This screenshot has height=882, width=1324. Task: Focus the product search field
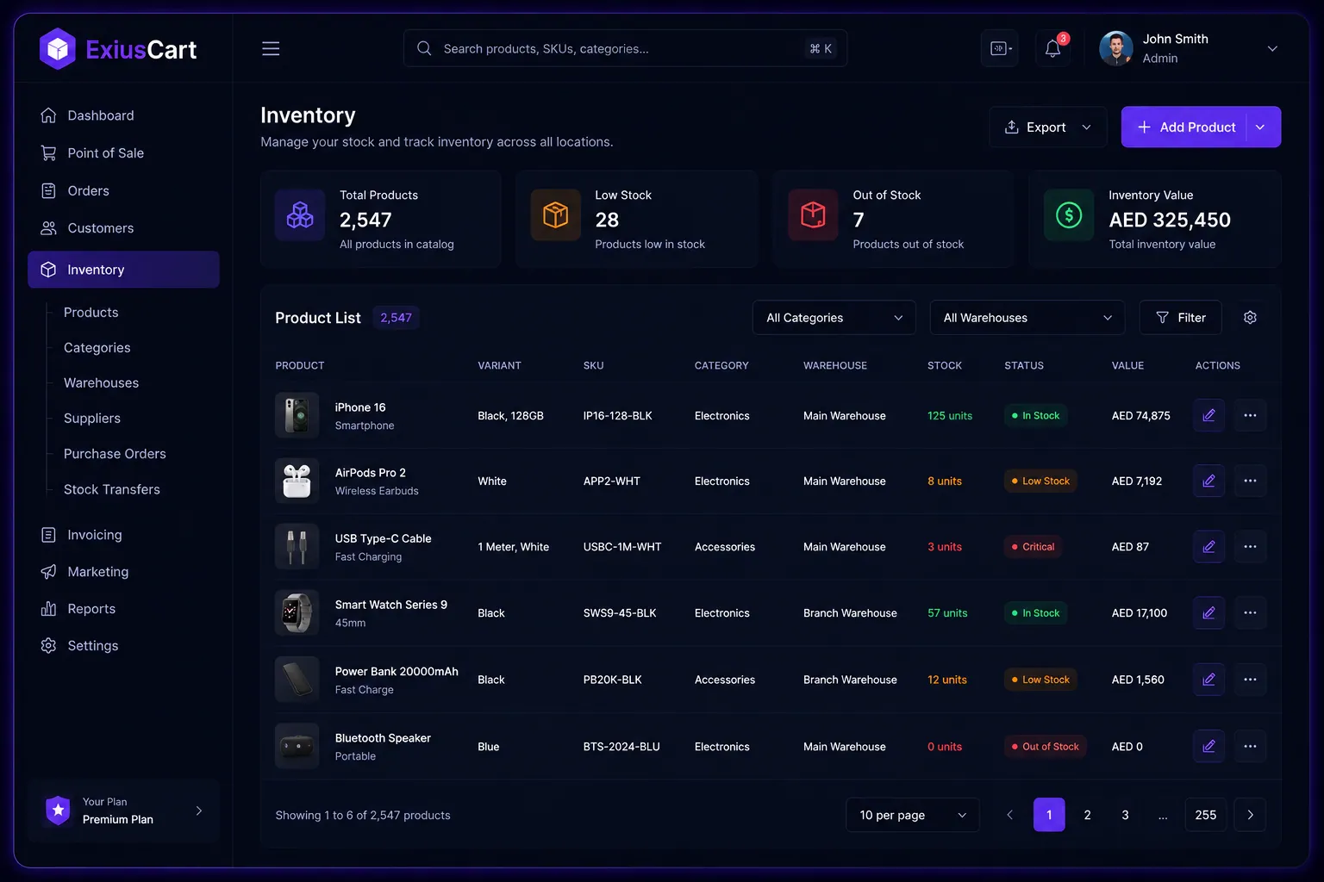coord(625,49)
